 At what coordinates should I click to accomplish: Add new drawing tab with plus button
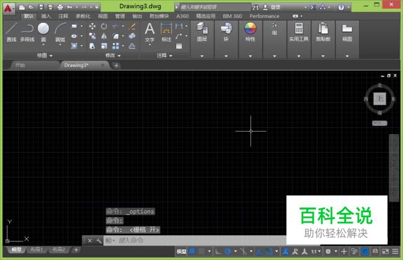tap(116, 66)
